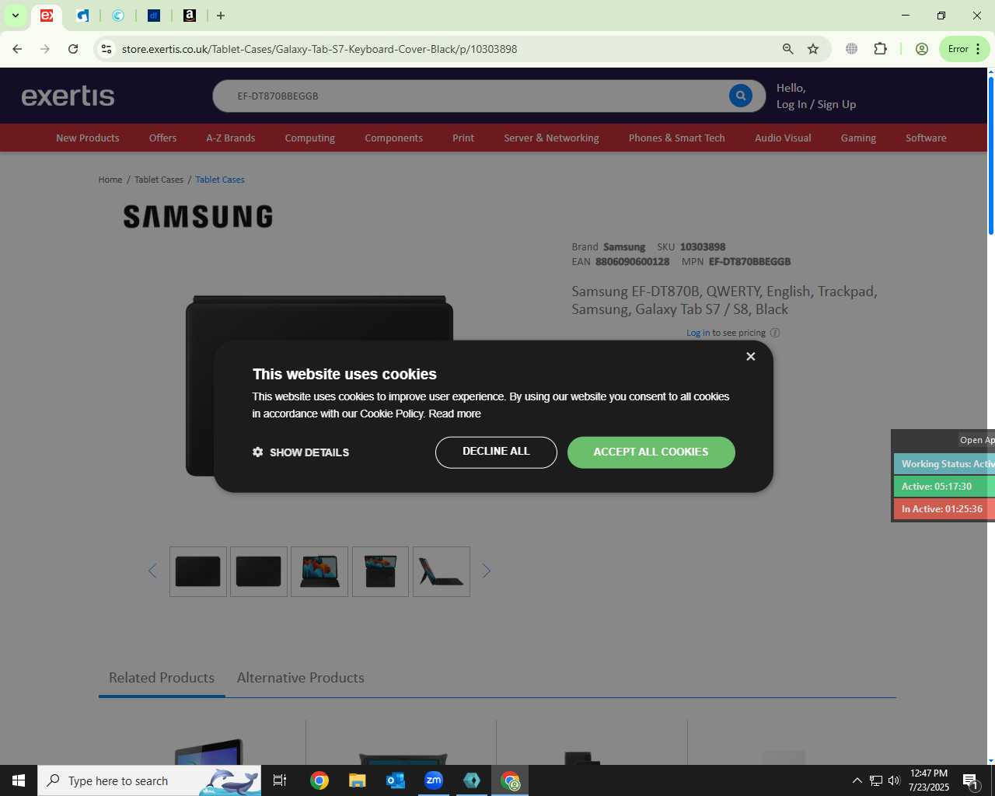The width and height of the screenshot is (995, 796).
Task: Open Zoom from taskbar
Action: pos(434,780)
